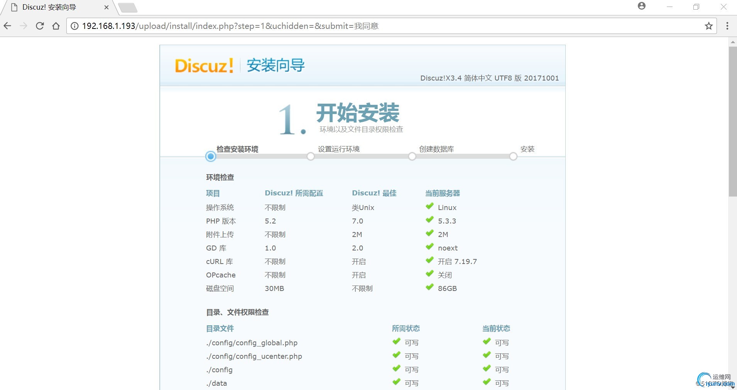Viewport: 737px width, 390px height.
Task: Click 所需状态 check for config_ucenter.php
Action: [396, 355]
